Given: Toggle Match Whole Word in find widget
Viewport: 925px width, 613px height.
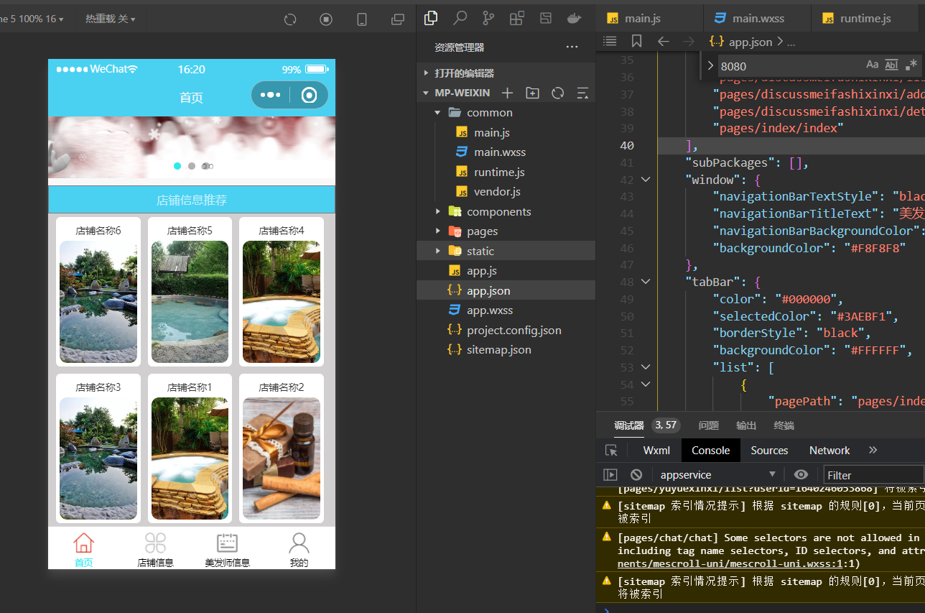Looking at the screenshot, I should coord(891,65).
